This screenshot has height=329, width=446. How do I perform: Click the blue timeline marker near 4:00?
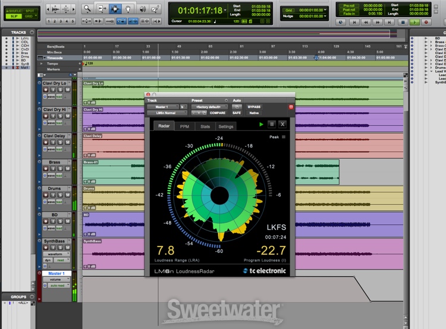tap(316, 58)
